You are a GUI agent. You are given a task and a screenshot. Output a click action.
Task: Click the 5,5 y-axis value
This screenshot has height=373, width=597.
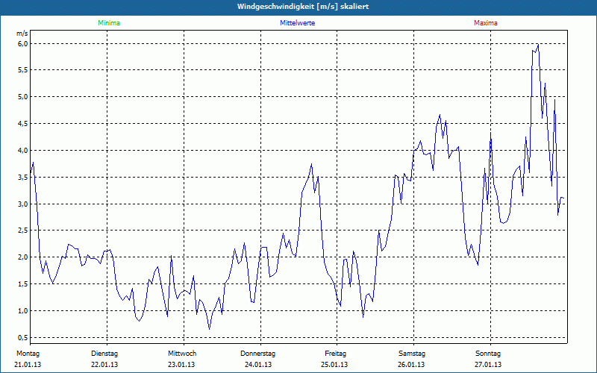(x=23, y=70)
